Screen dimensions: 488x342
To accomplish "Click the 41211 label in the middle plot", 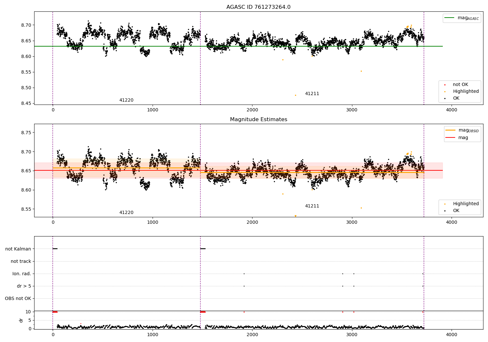I will click(x=312, y=206).
